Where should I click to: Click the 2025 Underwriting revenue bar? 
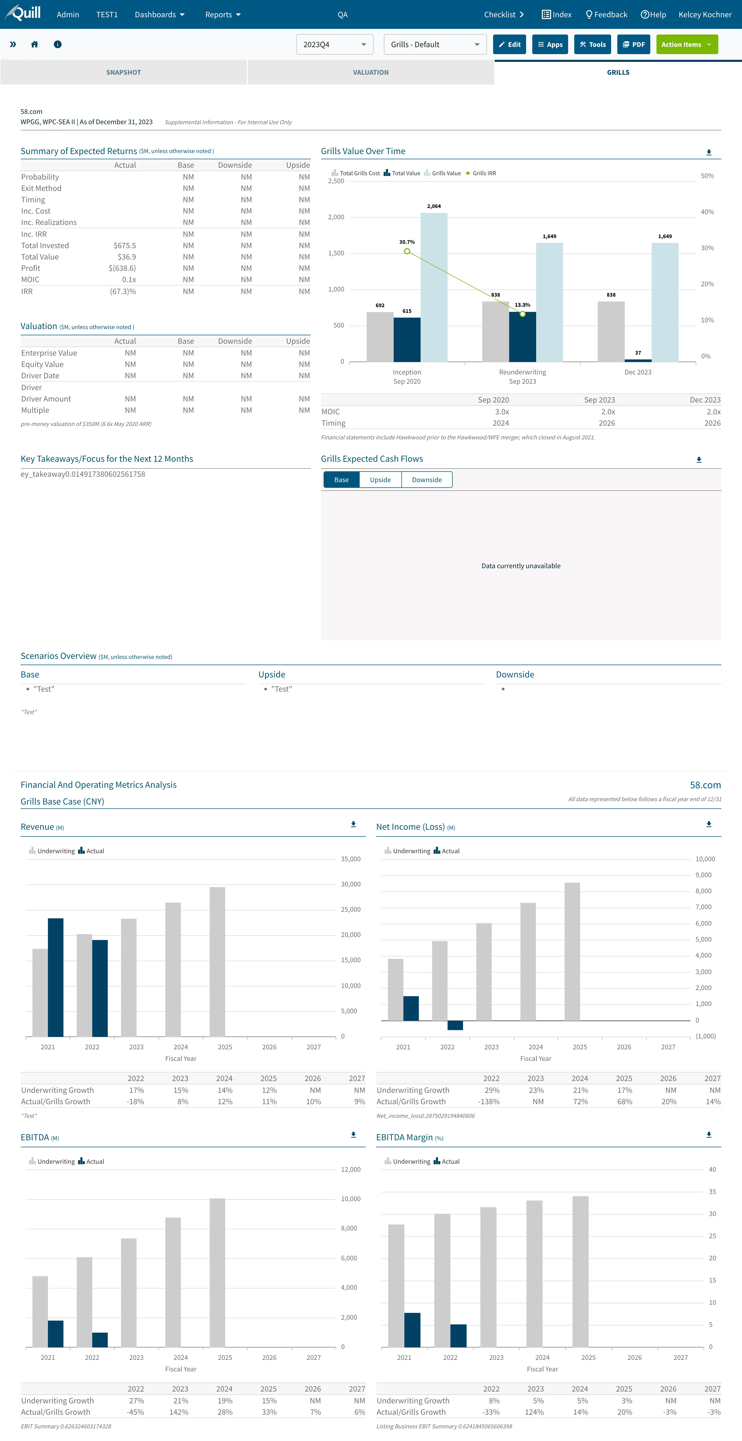217,962
